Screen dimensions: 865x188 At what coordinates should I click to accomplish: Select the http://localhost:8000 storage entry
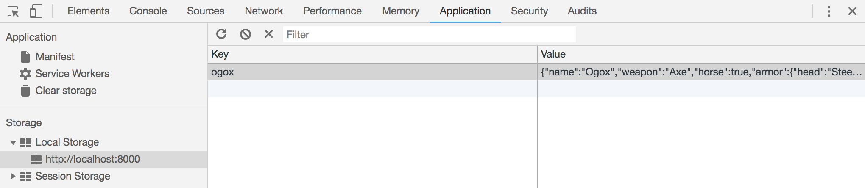(x=92, y=159)
